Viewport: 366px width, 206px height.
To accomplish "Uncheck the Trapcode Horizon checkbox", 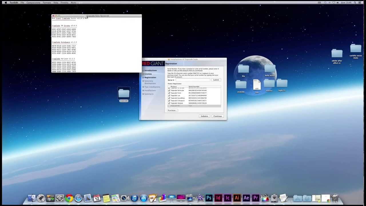I will click(169, 103).
